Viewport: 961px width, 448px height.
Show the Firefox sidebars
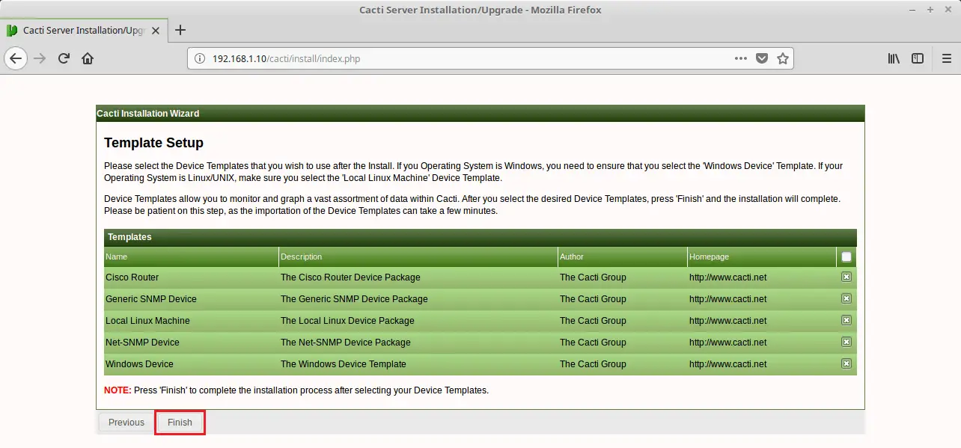[x=918, y=58]
